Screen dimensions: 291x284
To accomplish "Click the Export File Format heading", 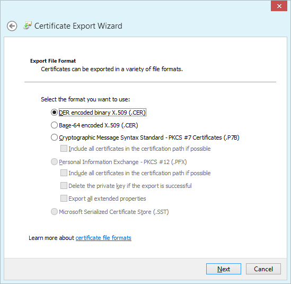I will (x=53, y=61).
